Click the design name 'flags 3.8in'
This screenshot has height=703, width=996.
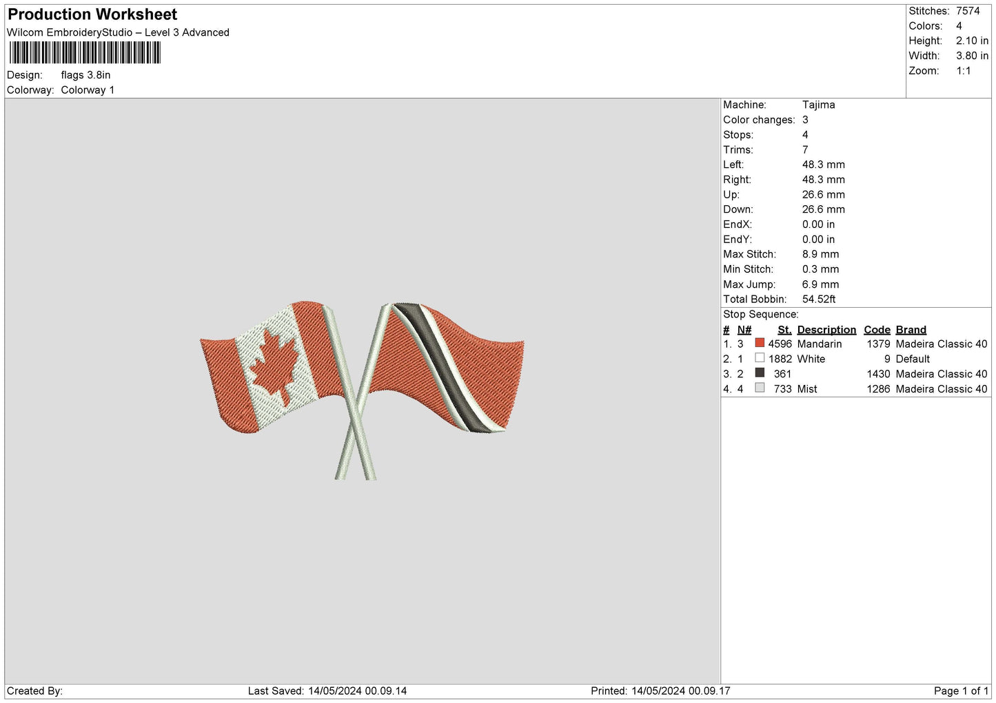click(x=85, y=75)
